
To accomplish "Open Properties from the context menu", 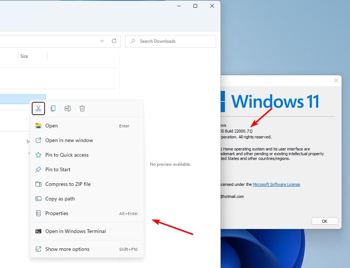I will (x=87, y=214).
